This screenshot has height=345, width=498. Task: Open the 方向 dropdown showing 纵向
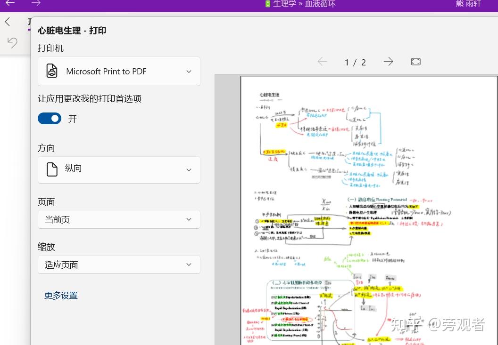(x=119, y=169)
